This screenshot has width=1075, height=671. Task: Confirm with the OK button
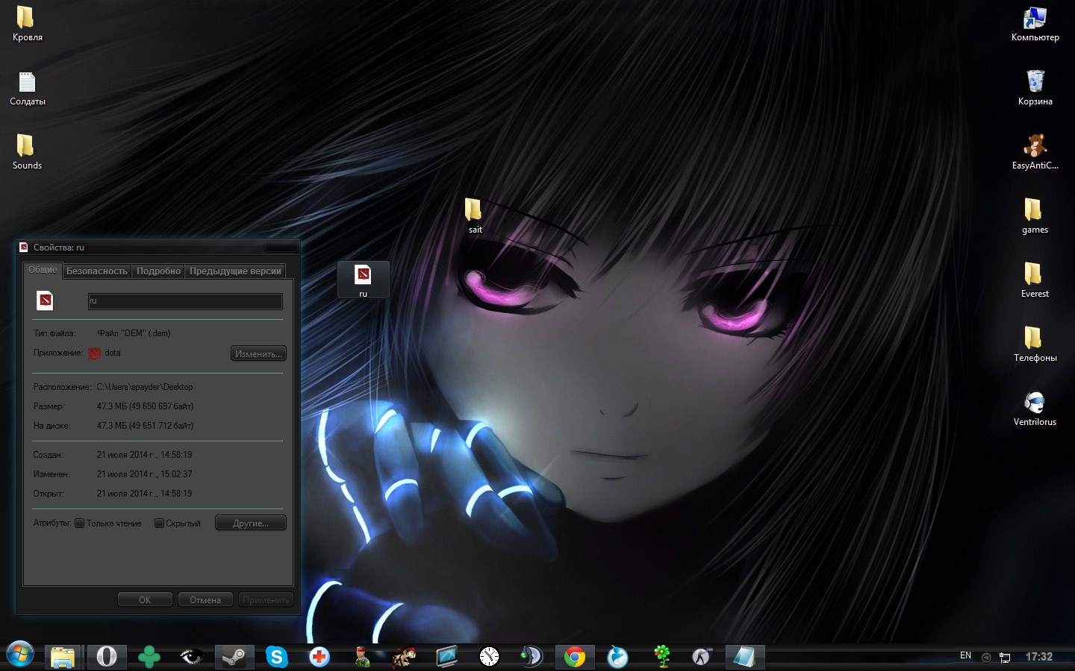coord(145,600)
